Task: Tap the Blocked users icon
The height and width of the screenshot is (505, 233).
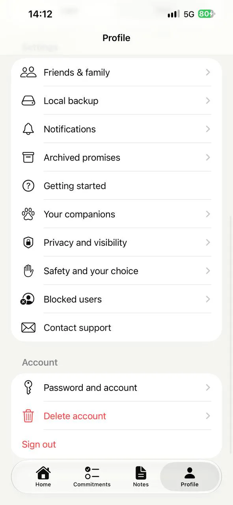Action: pyautogui.click(x=28, y=299)
